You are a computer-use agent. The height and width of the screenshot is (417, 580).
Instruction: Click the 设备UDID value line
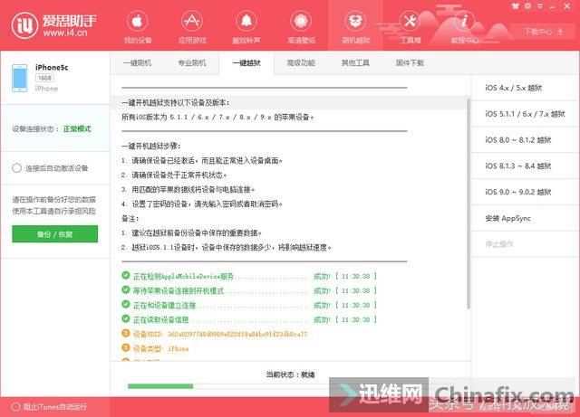click(x=219, y=334)
